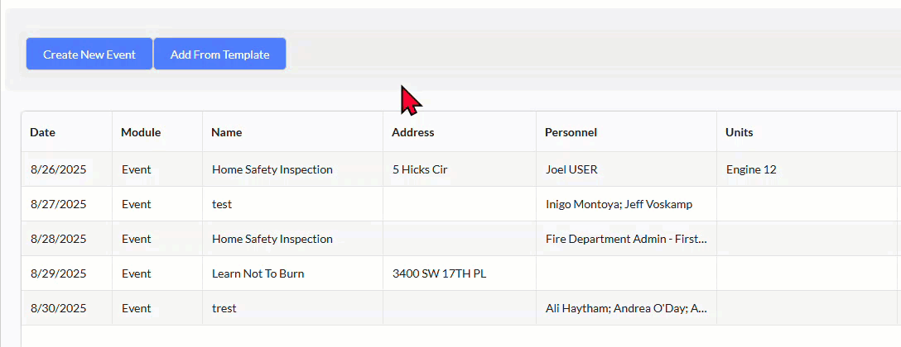Click the Add From Template button
Image resolution: width=901 pixels, height=347 pixels.
219,55
